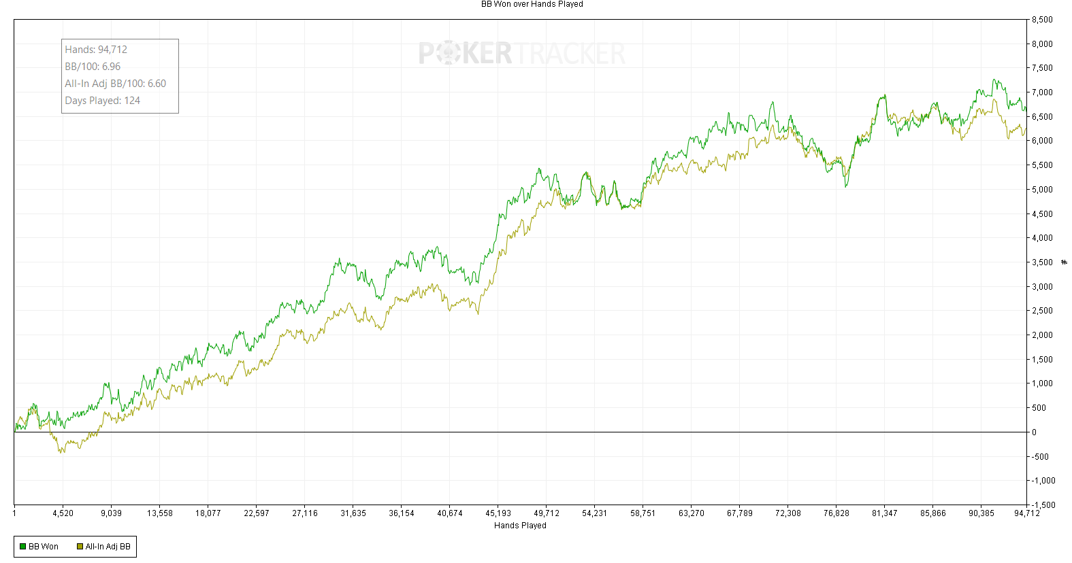Click y-axis label 1,500
This screenshot has height=563, width=1072.
click(x=1042, y=360)
